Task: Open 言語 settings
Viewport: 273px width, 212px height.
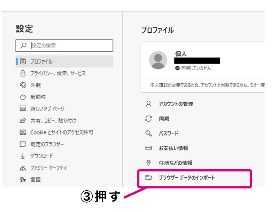Action: pyautogui.click(x=36, y=180)
